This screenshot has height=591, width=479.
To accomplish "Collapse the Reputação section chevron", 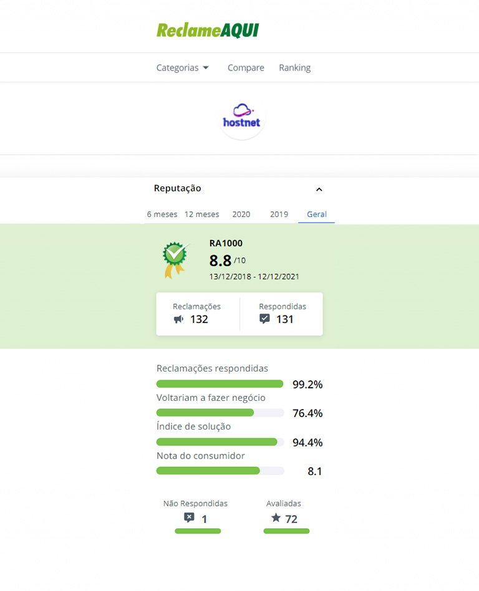I will [x=319, y=190].
